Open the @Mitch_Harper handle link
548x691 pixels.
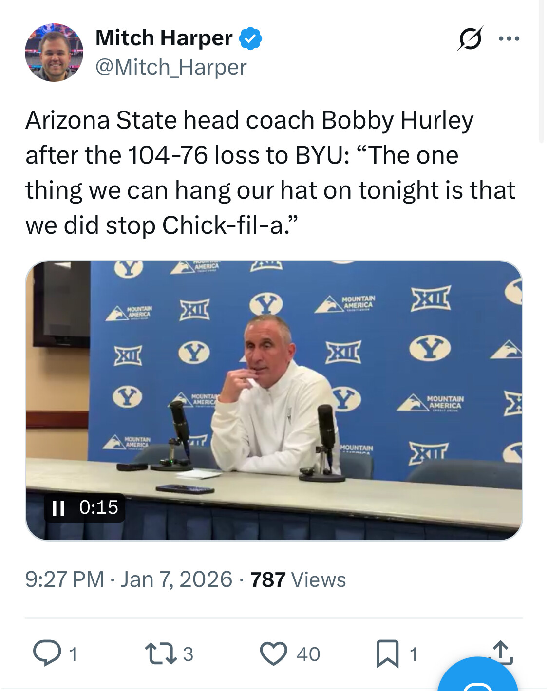click(x=171, y=67)
